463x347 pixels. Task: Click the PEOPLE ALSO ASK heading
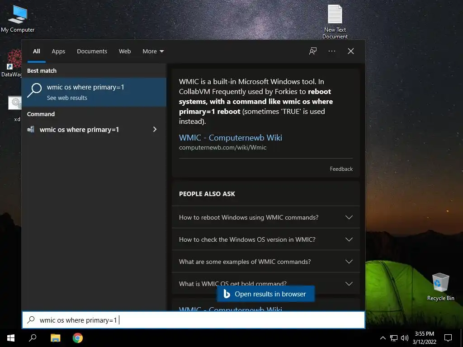tap(207, 194)
